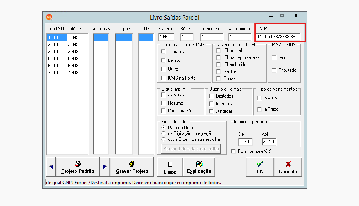This screenshot has height=206, width=359.
Task: Click the C.N.P.J. input field
Action: pyautogui.click(x=278, y=37)
